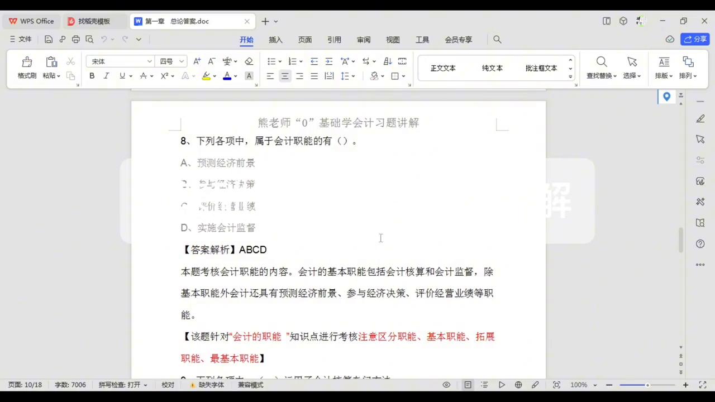This screenshot has height=402, width=715.
Task: Toggle bold formatting on selected text
Action: [92, 76]
